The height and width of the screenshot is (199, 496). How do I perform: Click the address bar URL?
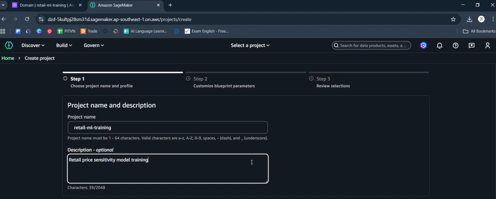pyautogui.click(x=120, y=19)
